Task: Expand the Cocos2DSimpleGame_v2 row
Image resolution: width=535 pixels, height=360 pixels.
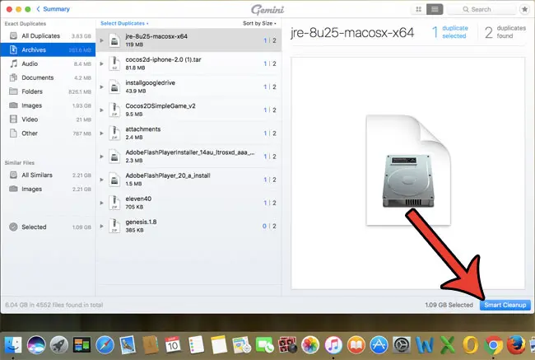Action: click(x=102, y=110)
